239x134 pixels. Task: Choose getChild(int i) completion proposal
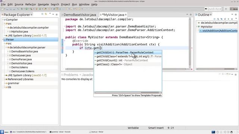(x=128, y=52)
